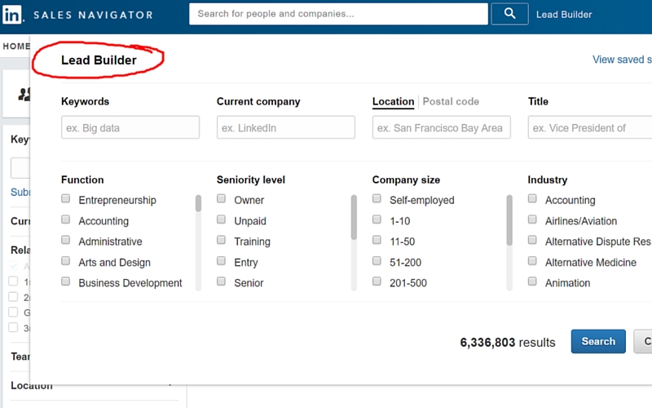652x408 pixels.
Task: Open Lead Builder link in top bar
Action: point(564,15)
